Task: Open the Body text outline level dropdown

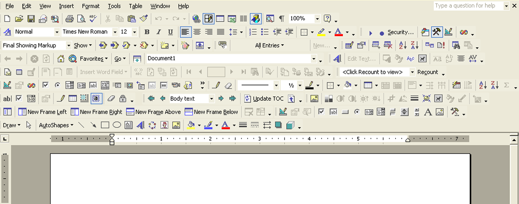Action: tap(211, 99)
